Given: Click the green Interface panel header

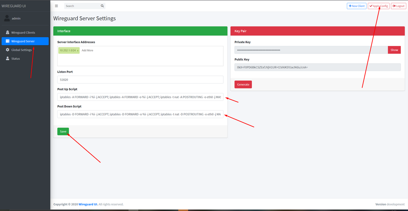Looking at the screenshot, I should tap(140, 31).
